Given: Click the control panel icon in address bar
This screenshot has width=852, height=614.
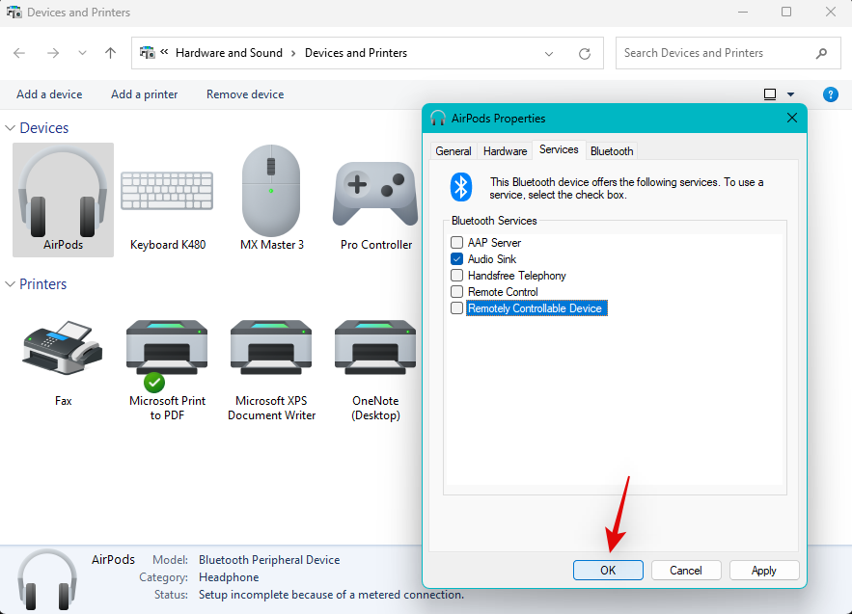Looking at the screenshot, I should [148, 53].
